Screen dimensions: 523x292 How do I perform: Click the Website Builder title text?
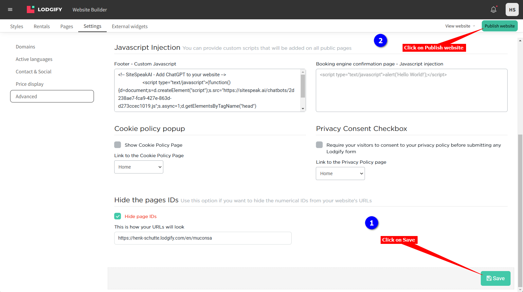coord(90,10)
